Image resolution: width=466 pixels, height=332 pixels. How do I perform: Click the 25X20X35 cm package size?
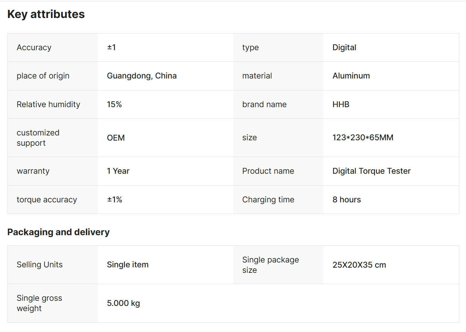pyautogui.click(x=359, y=265)
